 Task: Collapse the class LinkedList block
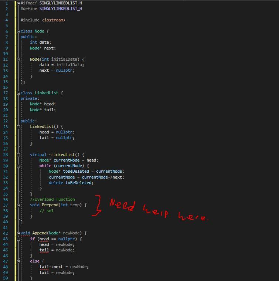point(18,93)
